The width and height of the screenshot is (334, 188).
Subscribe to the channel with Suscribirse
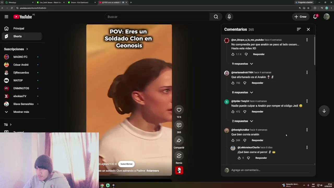pyautogui.click(x=126, y=164)
